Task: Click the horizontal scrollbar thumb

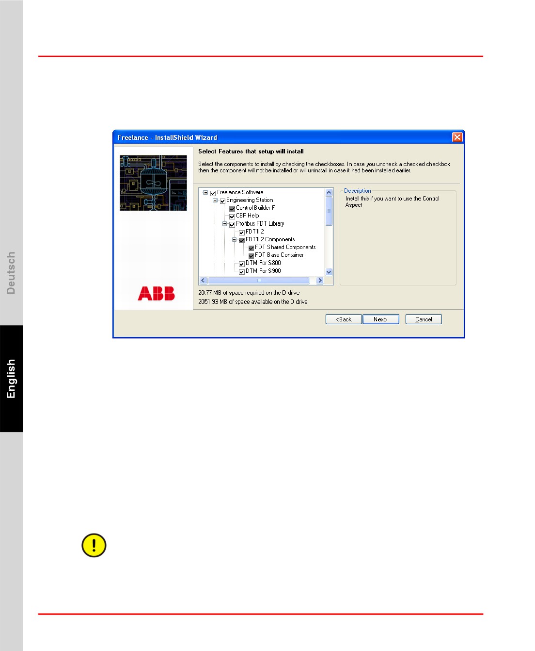Action: [259, 281]
